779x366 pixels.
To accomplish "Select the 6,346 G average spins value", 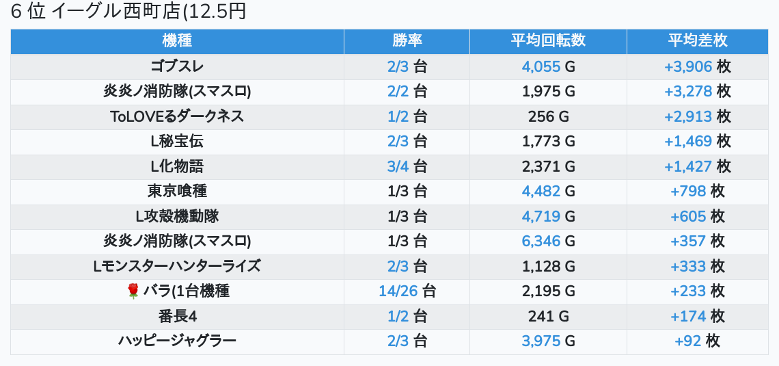I will click(548, 241).
